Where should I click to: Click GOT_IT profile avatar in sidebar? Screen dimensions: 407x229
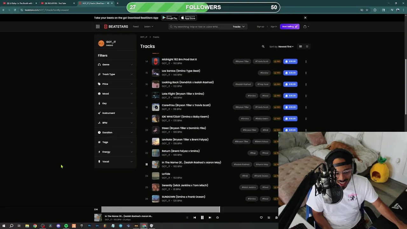101,44
